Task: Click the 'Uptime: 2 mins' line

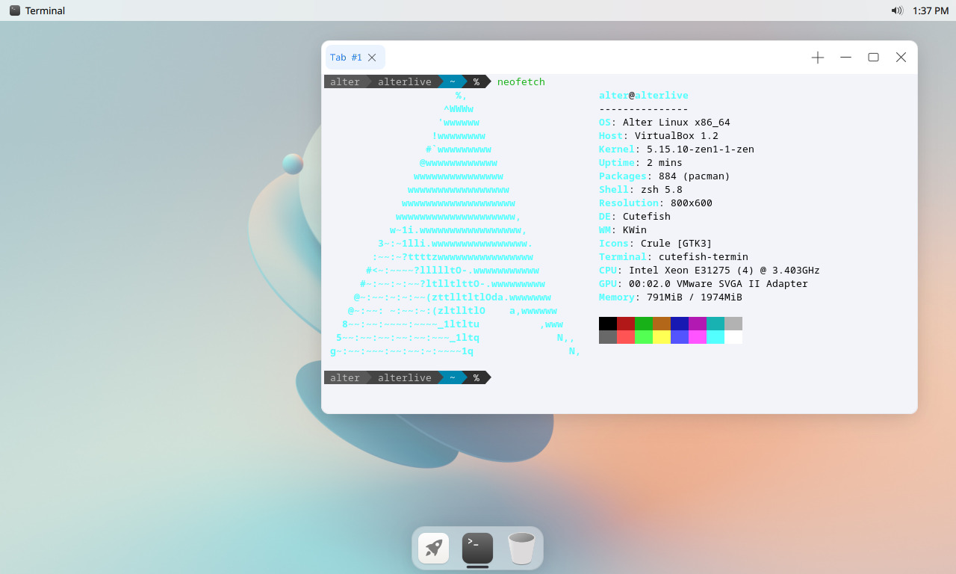Action: (x=641, y=162)
